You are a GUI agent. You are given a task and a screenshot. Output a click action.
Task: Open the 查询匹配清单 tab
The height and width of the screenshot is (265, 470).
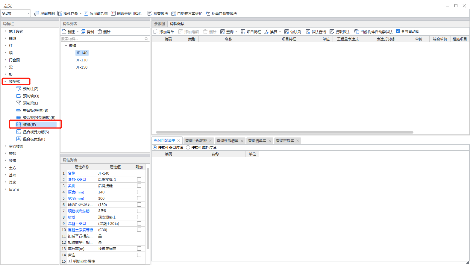(x=164, y=140)
